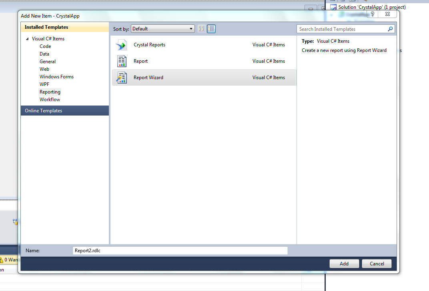Viewport: 429px width, 291px height.
Task: Select the Web category
Action: (x=44, y=69)
